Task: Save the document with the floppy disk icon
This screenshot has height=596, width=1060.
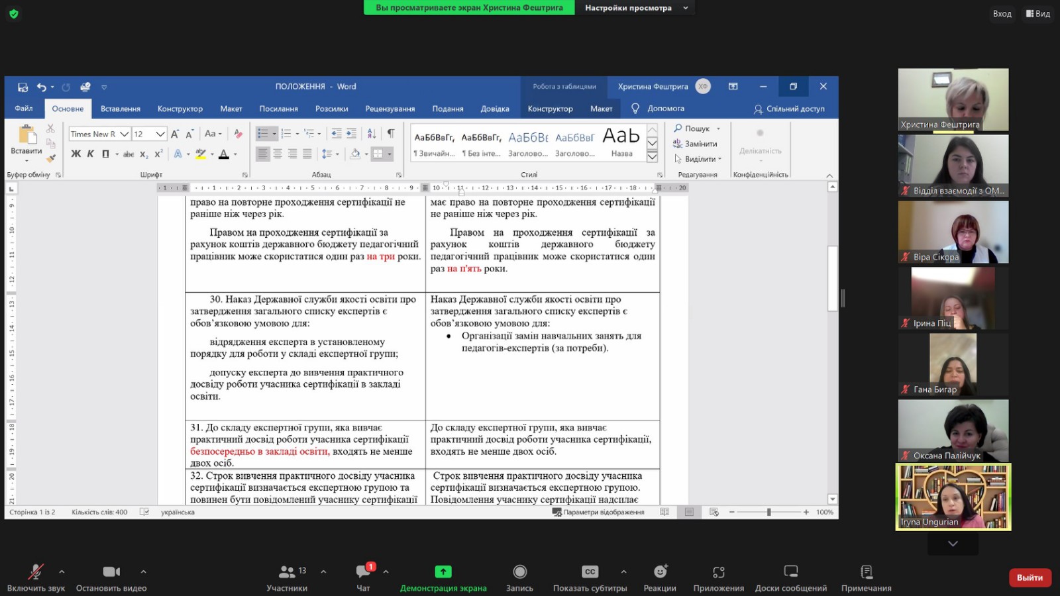Action: 23,87
